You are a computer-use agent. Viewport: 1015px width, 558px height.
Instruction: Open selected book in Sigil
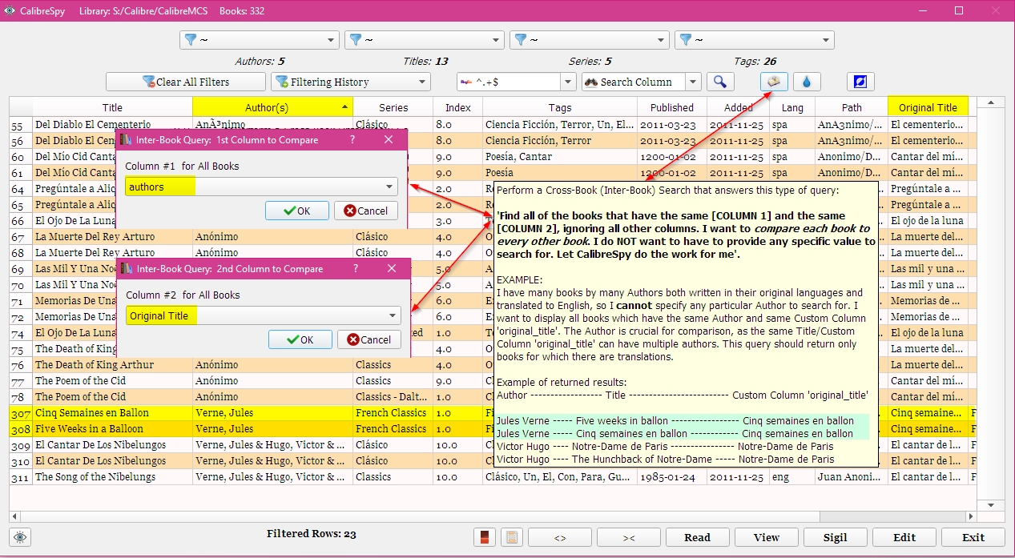tap(835, 537)
